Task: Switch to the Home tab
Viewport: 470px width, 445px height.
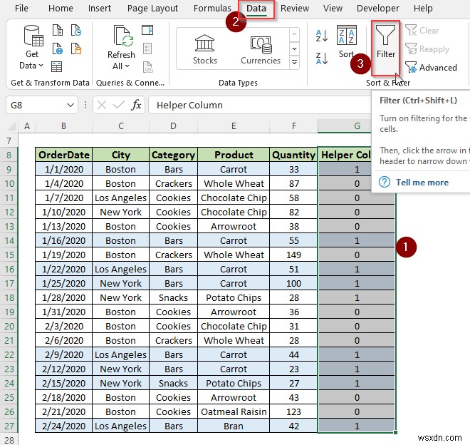Action: click(61, 8)
